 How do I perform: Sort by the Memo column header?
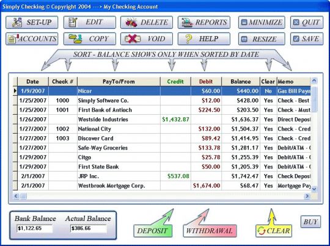(293, 82)
